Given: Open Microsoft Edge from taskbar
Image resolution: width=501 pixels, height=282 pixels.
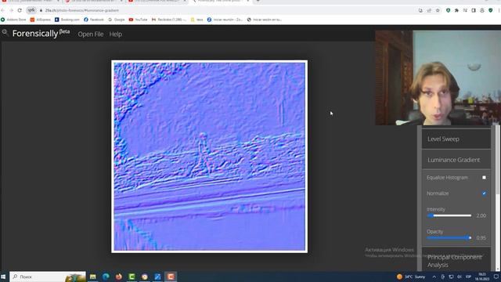Looking at the screenshot, I should pyautogui.click(x=106, y=277).
